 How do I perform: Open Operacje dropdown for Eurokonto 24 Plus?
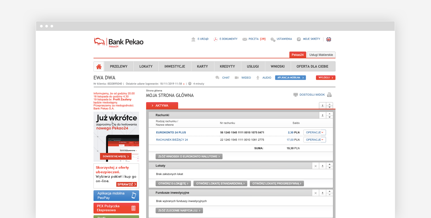(314, 133)
